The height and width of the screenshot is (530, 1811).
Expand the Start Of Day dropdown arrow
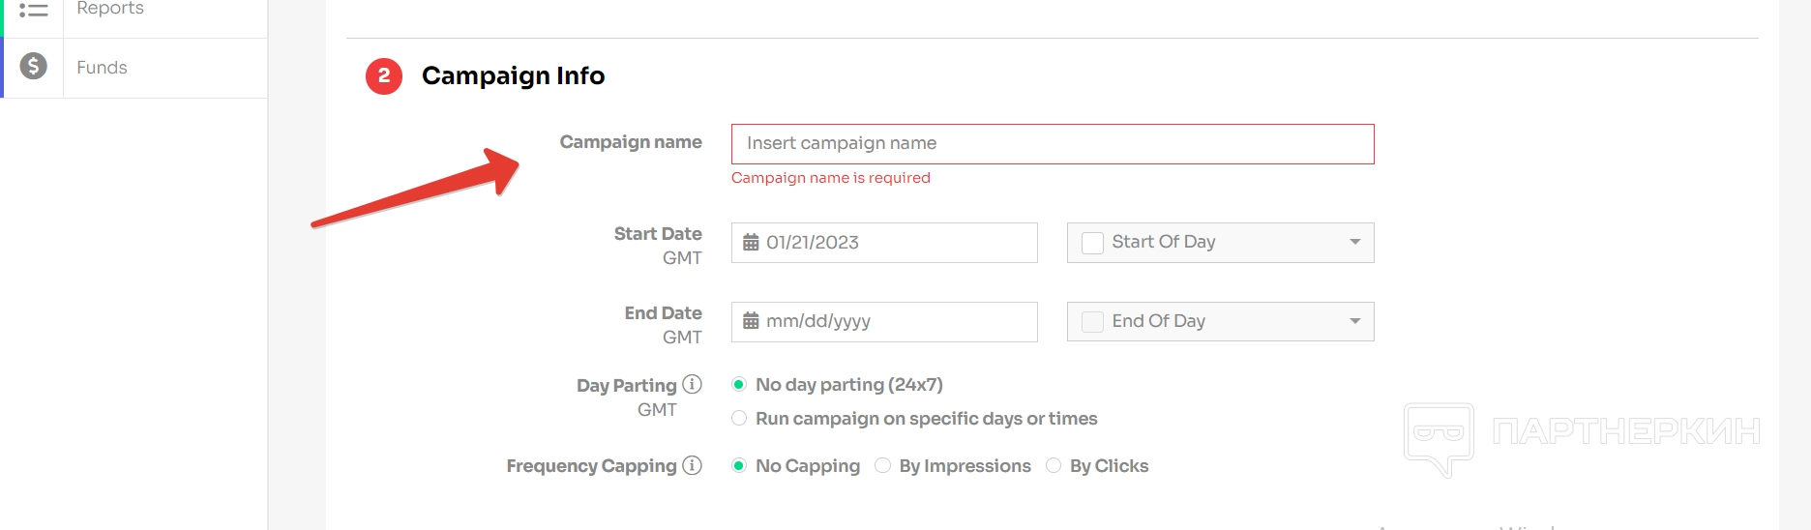click(x=1354, y=242)
